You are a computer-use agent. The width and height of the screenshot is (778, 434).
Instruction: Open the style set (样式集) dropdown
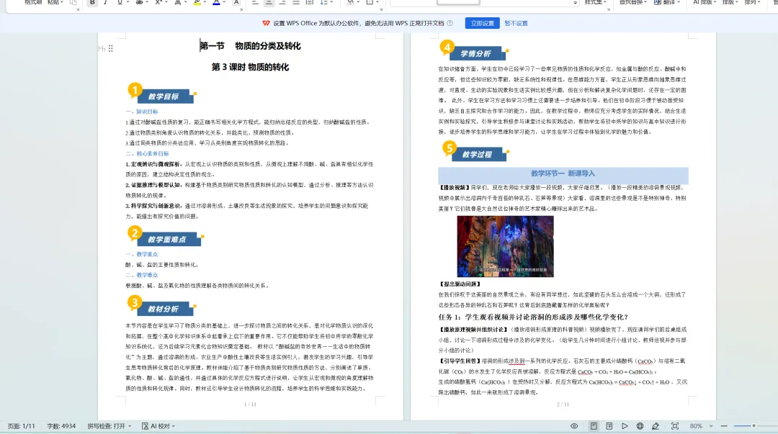[x=596, y=2]
